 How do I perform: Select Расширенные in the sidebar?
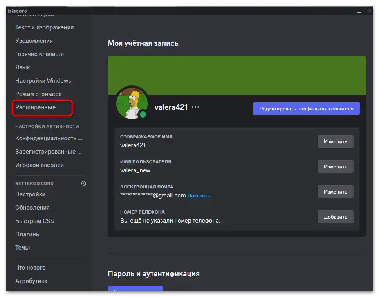(x=36, y=107)
